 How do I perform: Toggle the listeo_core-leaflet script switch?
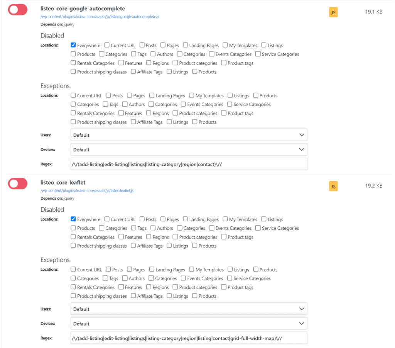[x=18, y=183]
